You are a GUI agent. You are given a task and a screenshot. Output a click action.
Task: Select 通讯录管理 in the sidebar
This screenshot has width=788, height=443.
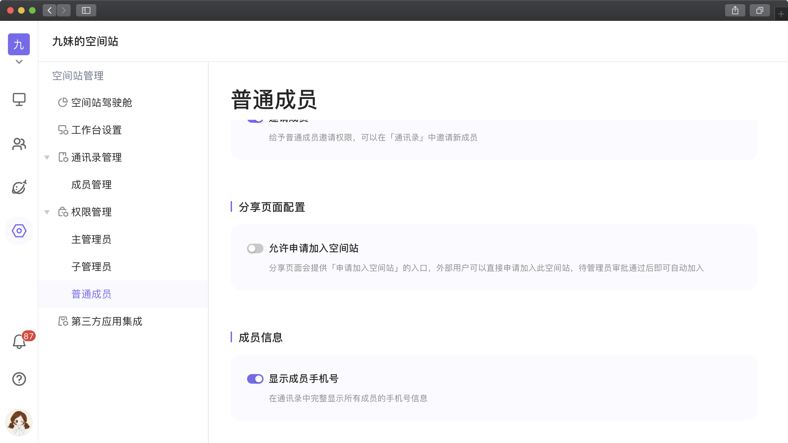pyautogui.click(x=97, y=158)
